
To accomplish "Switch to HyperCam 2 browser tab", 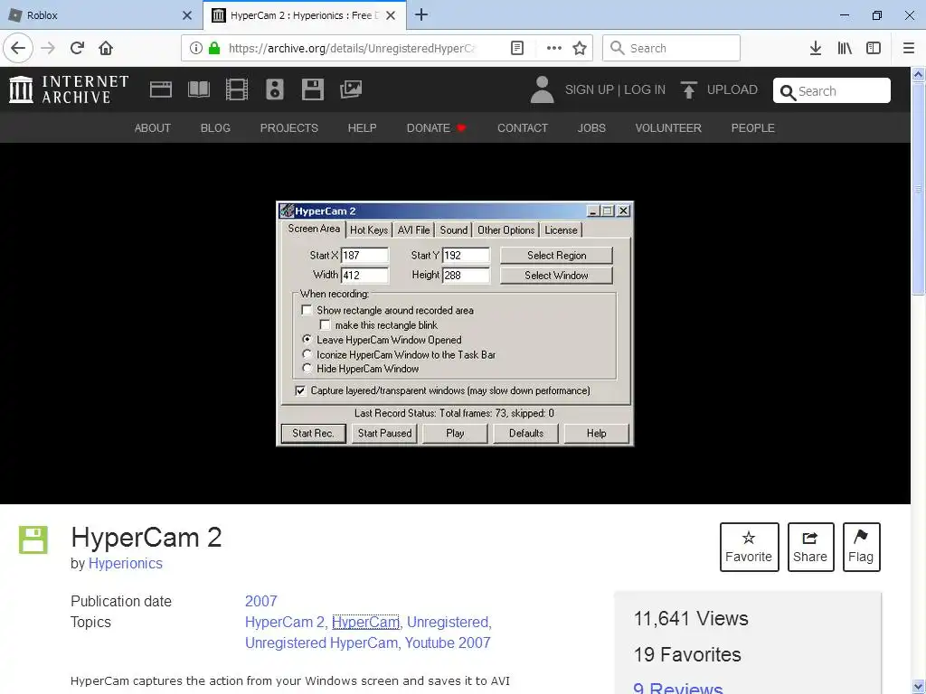I will tap(304, 15).
